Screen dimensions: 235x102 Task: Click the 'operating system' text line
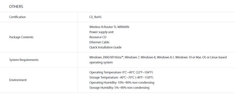[101, 62]
